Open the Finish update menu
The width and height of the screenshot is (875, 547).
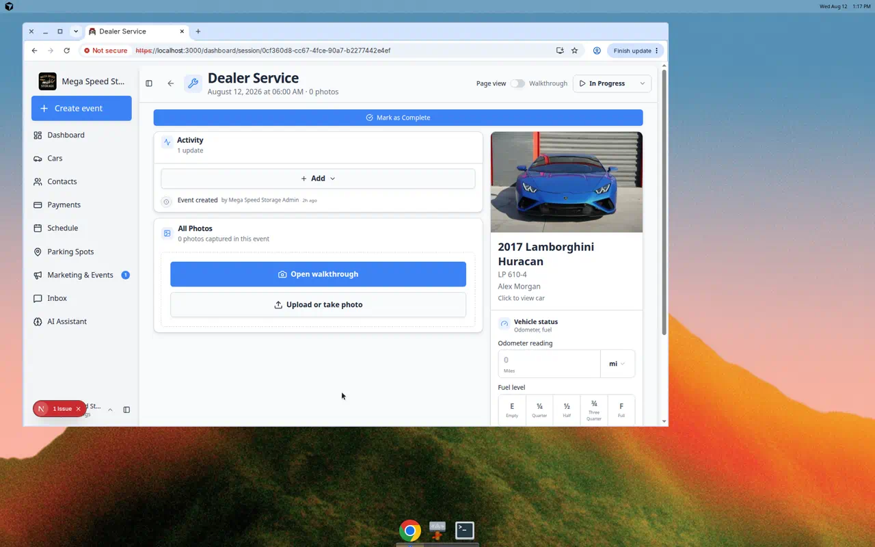pos(636,51)
